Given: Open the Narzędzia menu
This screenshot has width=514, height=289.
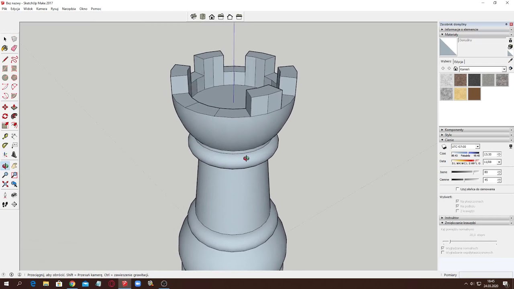Looking at the screenshot, I should pos(69,9).
